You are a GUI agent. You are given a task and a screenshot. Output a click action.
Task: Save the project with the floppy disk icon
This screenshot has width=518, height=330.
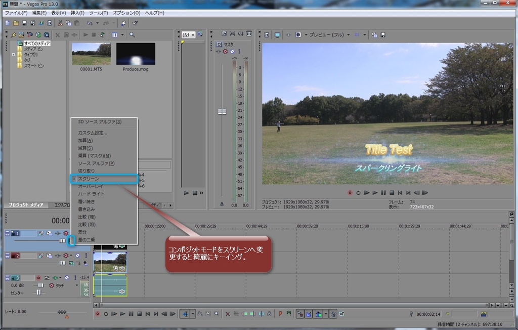pos(24,23)
